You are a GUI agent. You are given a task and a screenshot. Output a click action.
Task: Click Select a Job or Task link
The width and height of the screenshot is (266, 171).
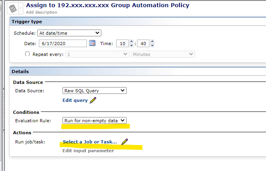pyautogui.click(x=90, y=142)
